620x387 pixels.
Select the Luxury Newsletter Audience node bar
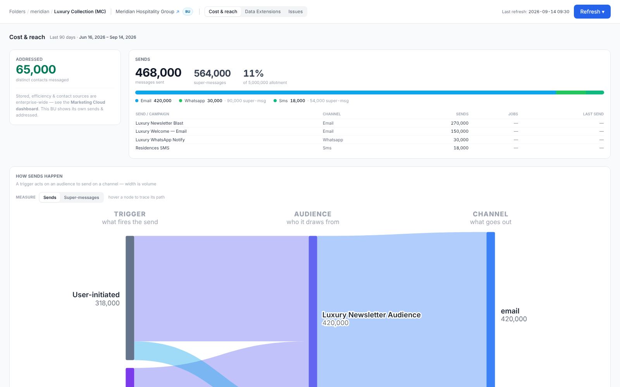click(313, 312)
